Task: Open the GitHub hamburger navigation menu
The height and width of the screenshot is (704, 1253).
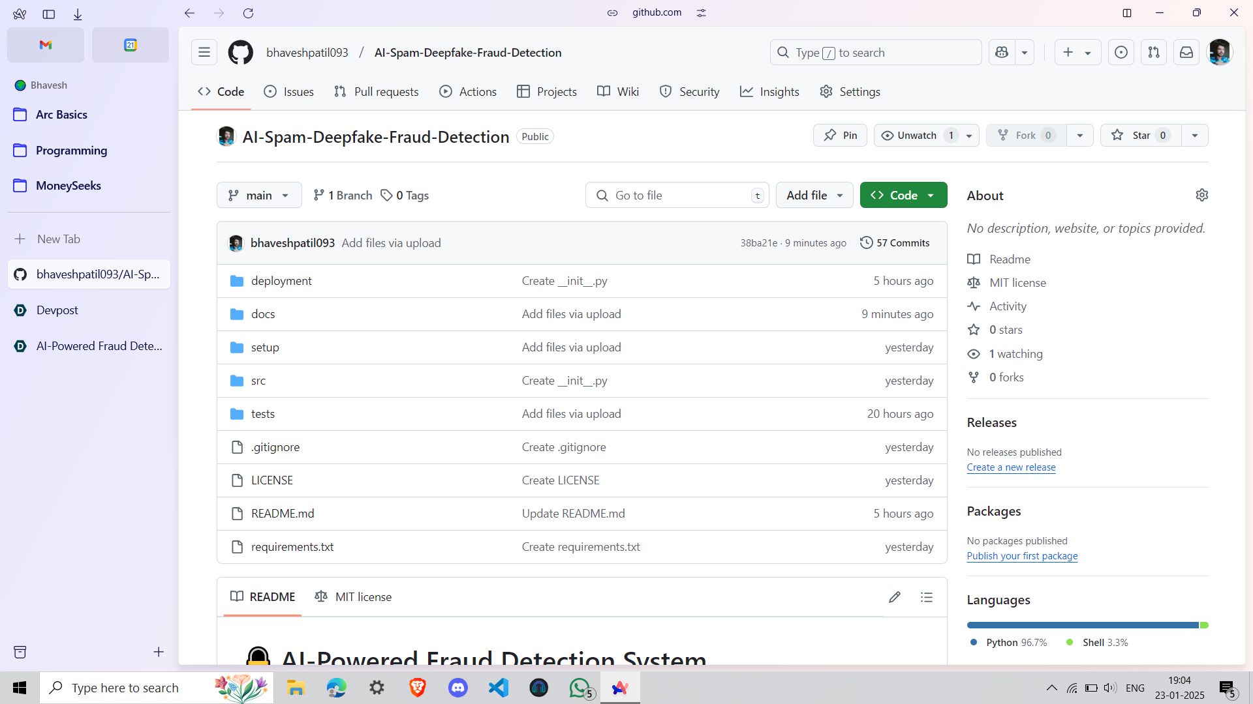Action: (204, 52)
